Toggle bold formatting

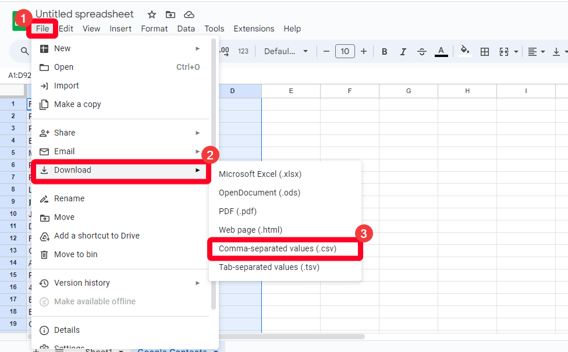(x=384, y=52)
